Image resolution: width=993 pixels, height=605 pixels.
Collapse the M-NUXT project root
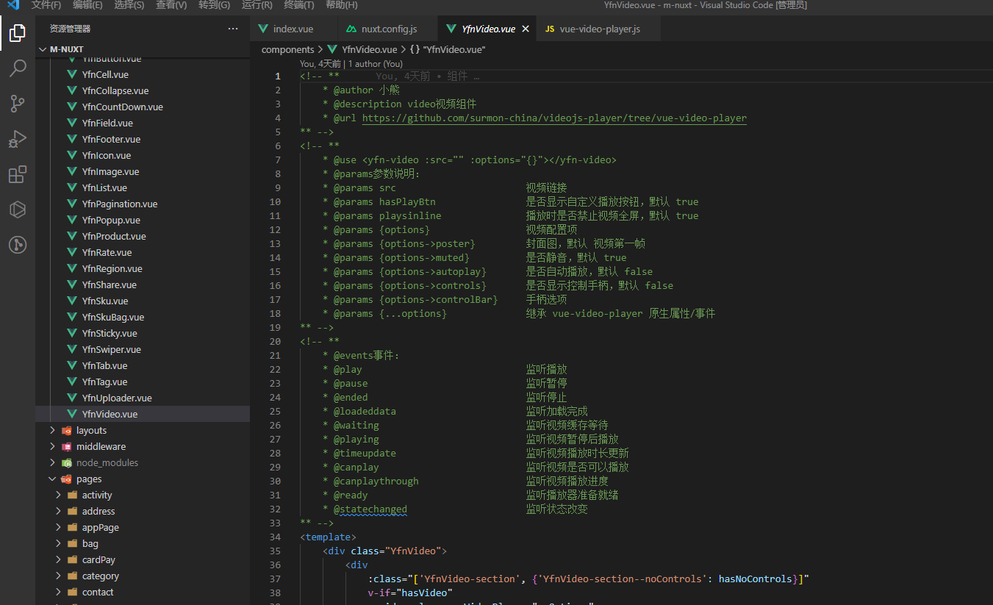pyautogui.click(x=66, y=49)
